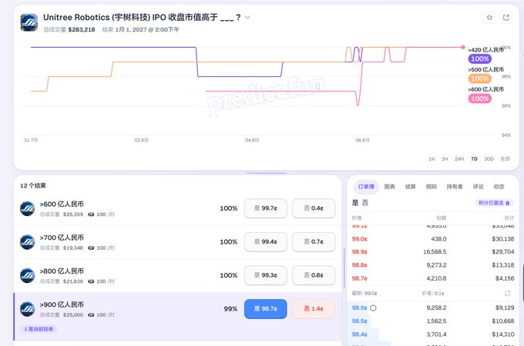Click the pink line endpoint marker on chart
This screenshot has height=346, width=524.
[x=463, y=48]
